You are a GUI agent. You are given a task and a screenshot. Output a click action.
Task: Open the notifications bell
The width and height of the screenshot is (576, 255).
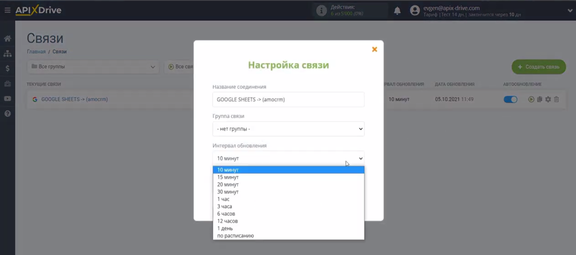[397, 11]
